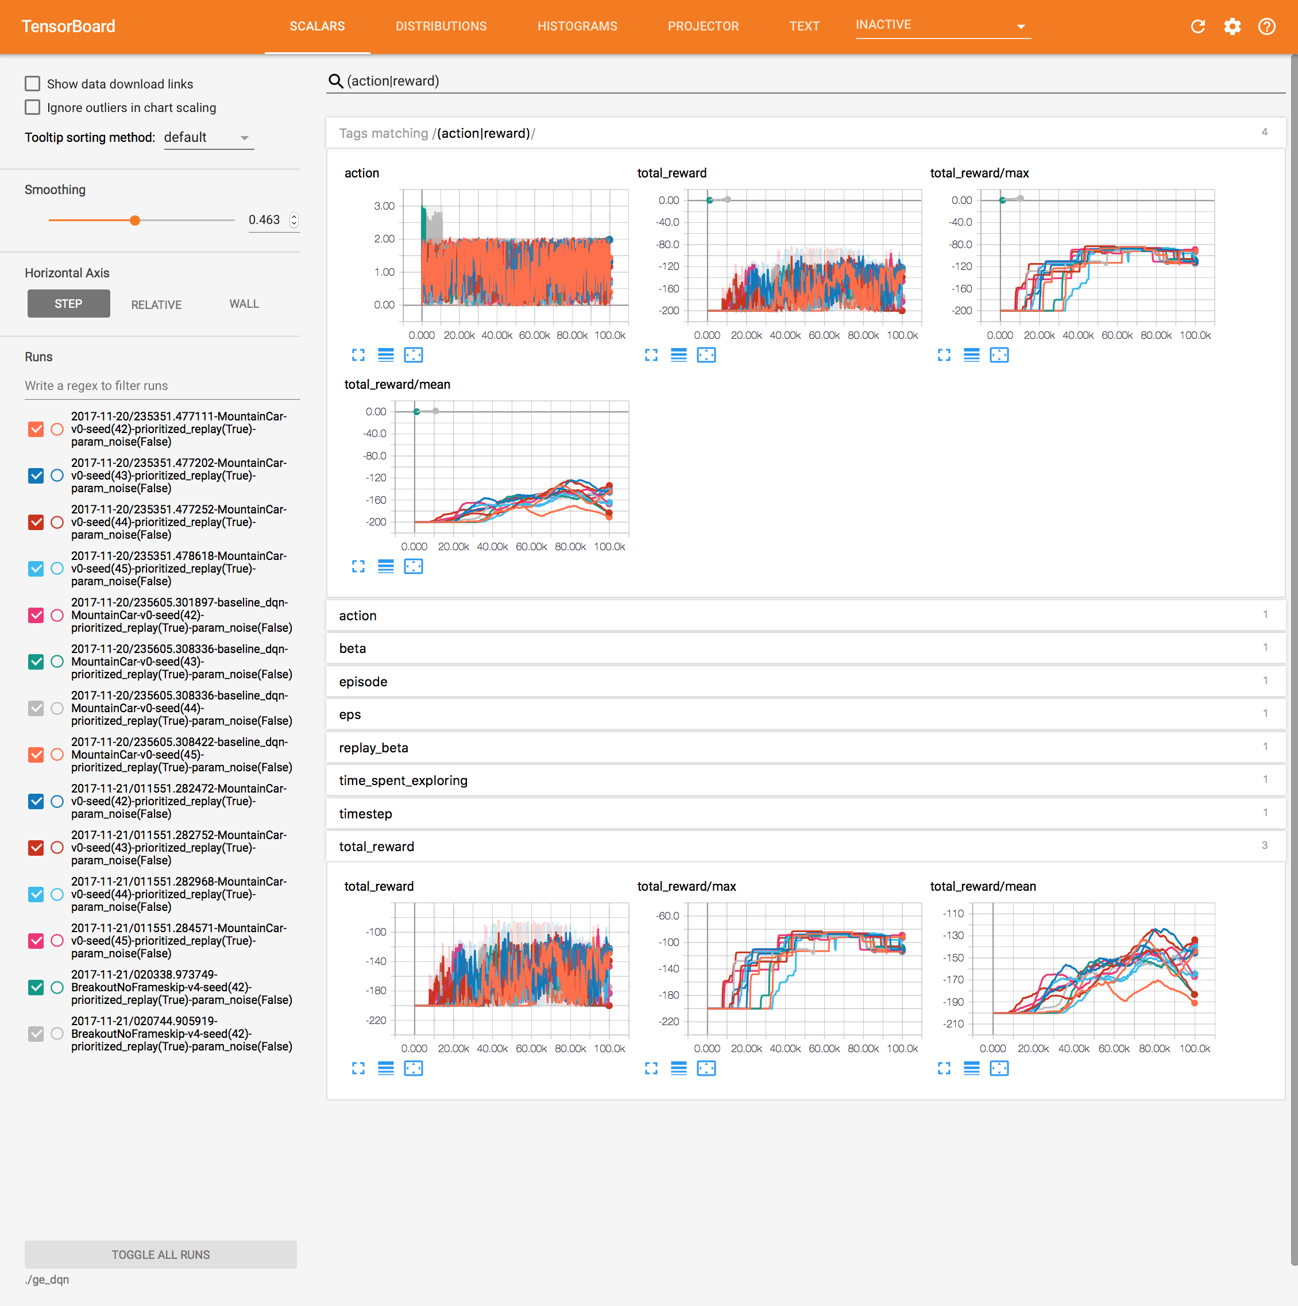Toggle y-axis log scale under top total_reward chart
This screenshot has height=1306, width=1298.
tap(678, 355)
